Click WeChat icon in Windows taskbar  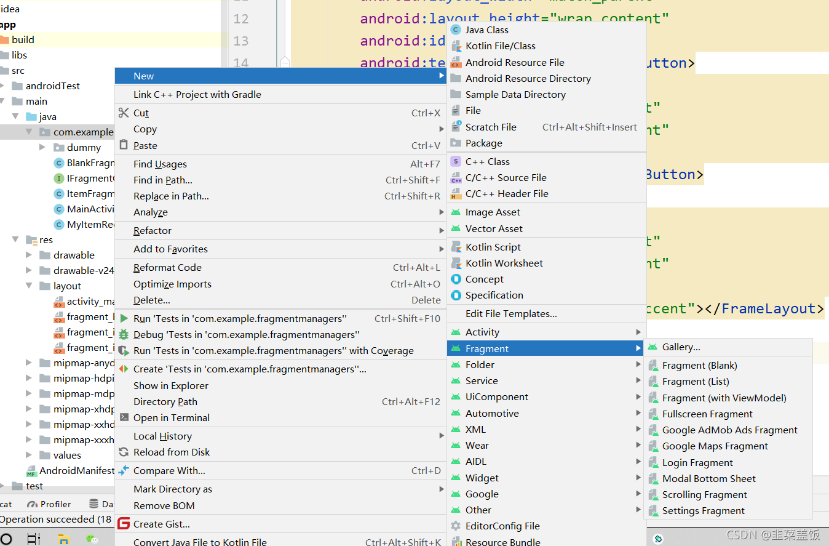[x=92, y=539]
